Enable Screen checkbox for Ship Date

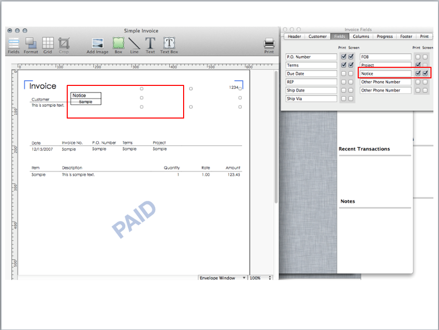351,90
